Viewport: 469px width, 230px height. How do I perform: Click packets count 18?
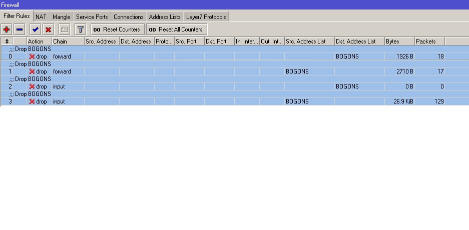pyautogui.click(x=440, y=56)
